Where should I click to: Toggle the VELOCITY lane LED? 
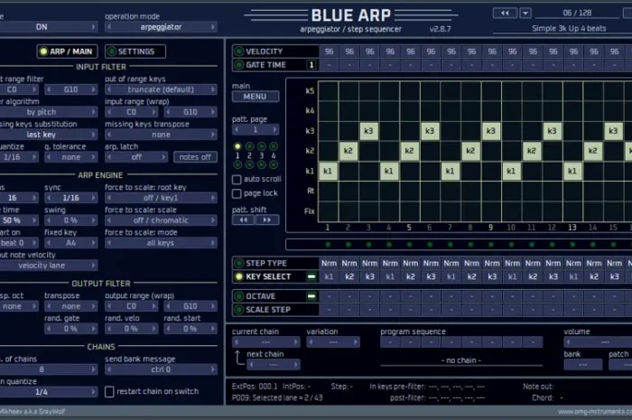pos(238,51)
